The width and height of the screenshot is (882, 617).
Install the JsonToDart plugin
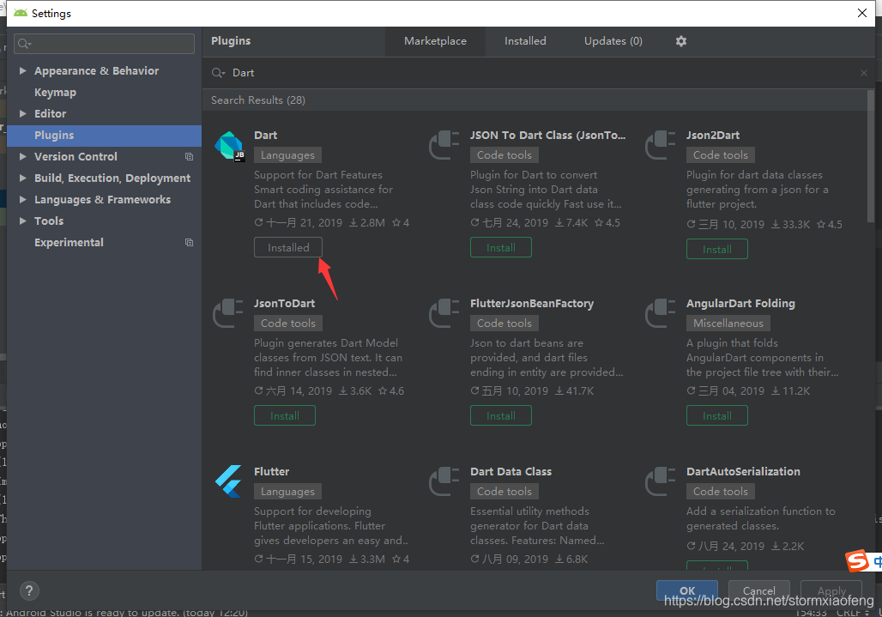[x=285, y=415]
